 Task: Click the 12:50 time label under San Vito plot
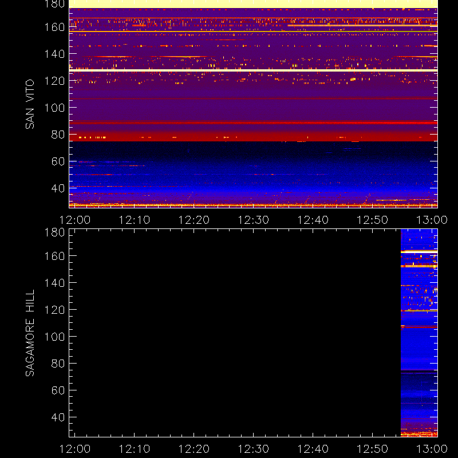[373, 220]
